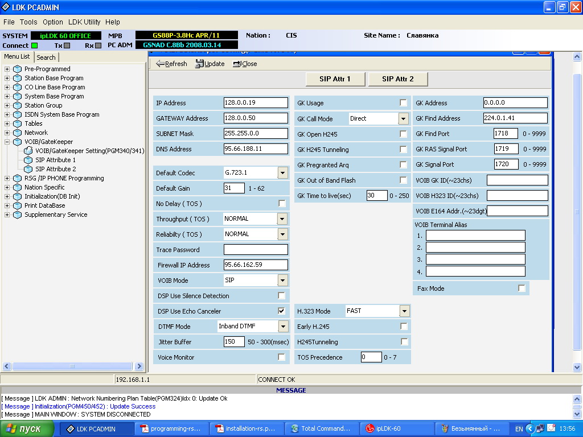Click the Close door icon in toolbar
The image size is (583, 437).
(x=237, y=64)
